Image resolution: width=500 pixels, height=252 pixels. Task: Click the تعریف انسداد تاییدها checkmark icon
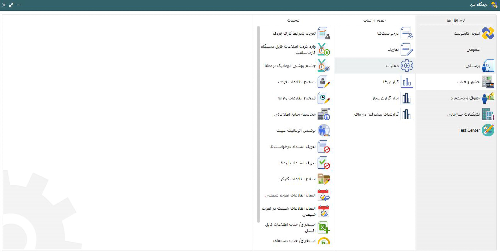coord(323,163)
